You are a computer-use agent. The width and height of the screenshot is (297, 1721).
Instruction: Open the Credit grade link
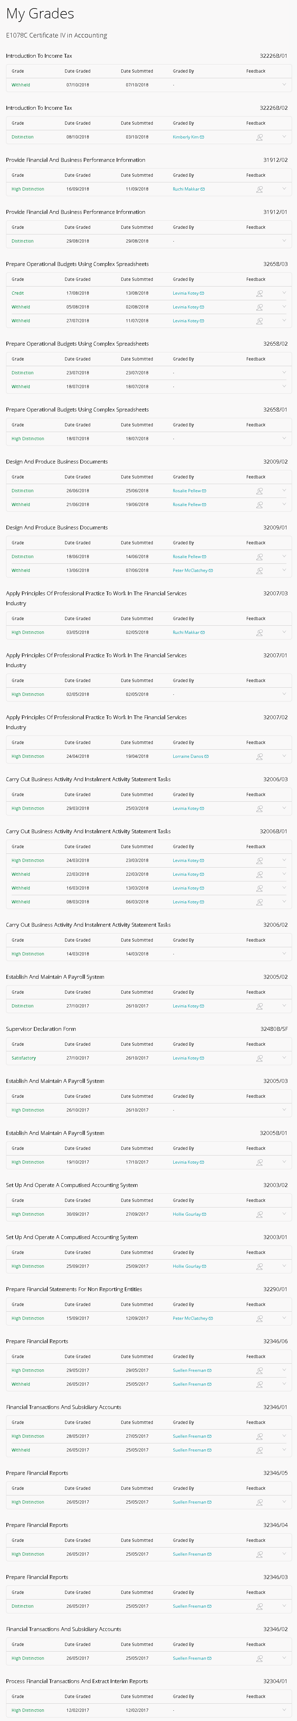tap(17, 293)
